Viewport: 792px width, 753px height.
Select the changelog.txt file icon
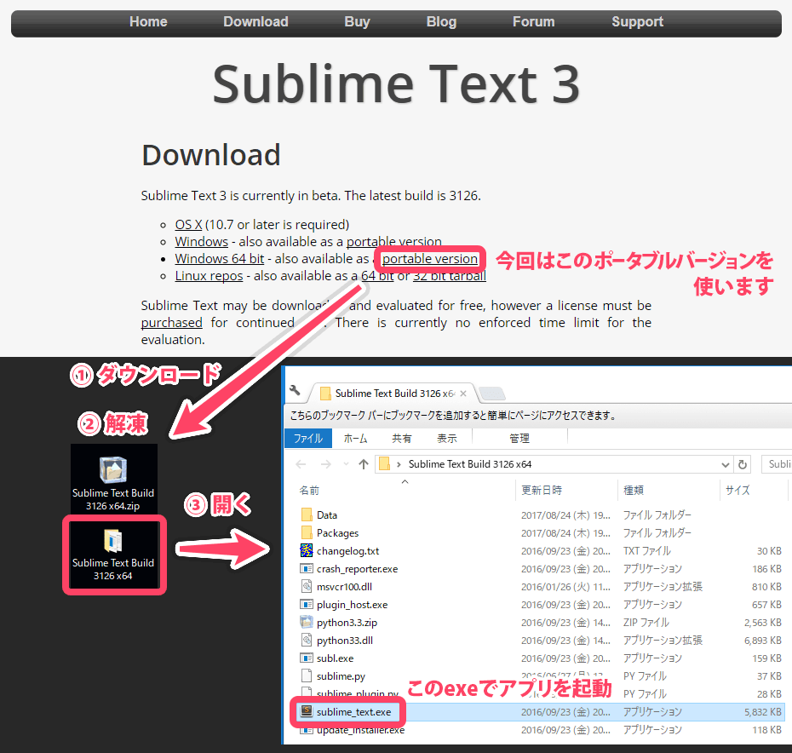click(x=307, y=550)
